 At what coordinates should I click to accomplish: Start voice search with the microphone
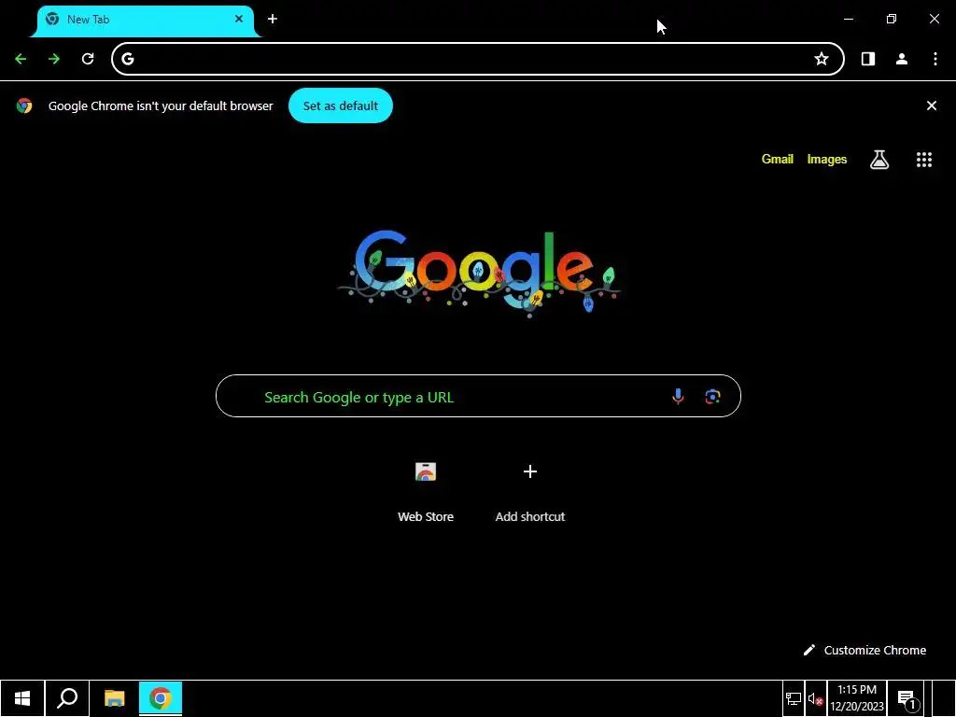click(678, 397)
